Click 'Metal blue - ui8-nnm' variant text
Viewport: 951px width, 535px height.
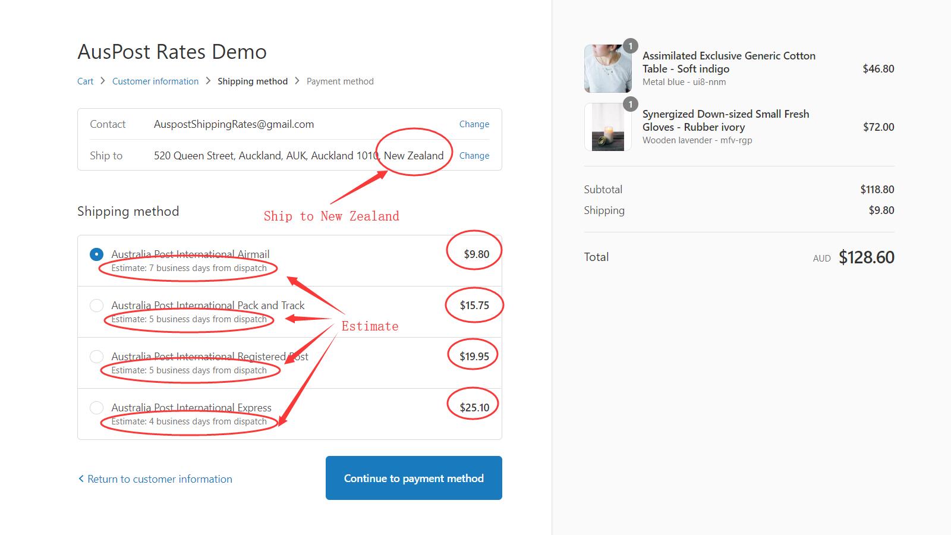click(x=684, y=82)
